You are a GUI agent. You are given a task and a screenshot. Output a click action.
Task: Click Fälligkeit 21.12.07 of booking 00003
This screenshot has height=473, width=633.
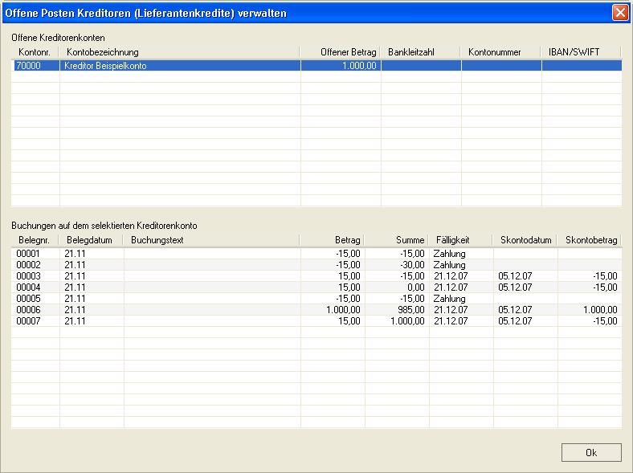coord(451,276)
